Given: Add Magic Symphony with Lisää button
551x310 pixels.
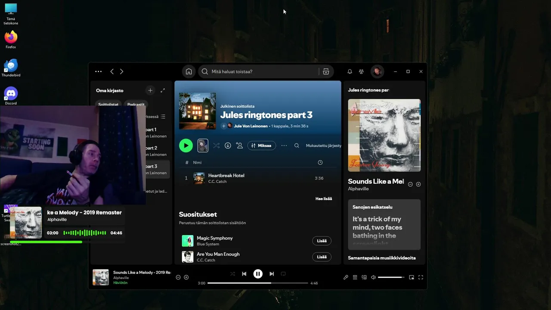Looking at the screenshot, I should tap(322, 241).
